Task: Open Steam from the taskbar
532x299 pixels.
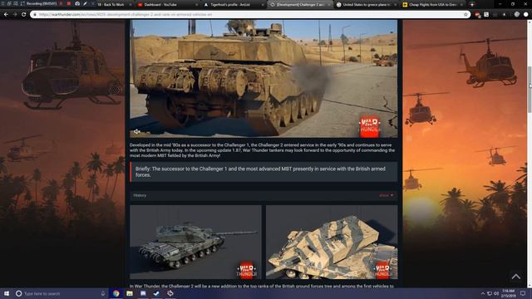Action: point(156,293)
